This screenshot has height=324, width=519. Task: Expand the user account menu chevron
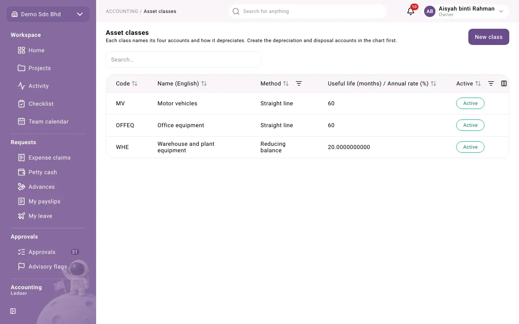click(x=501, y=11)
